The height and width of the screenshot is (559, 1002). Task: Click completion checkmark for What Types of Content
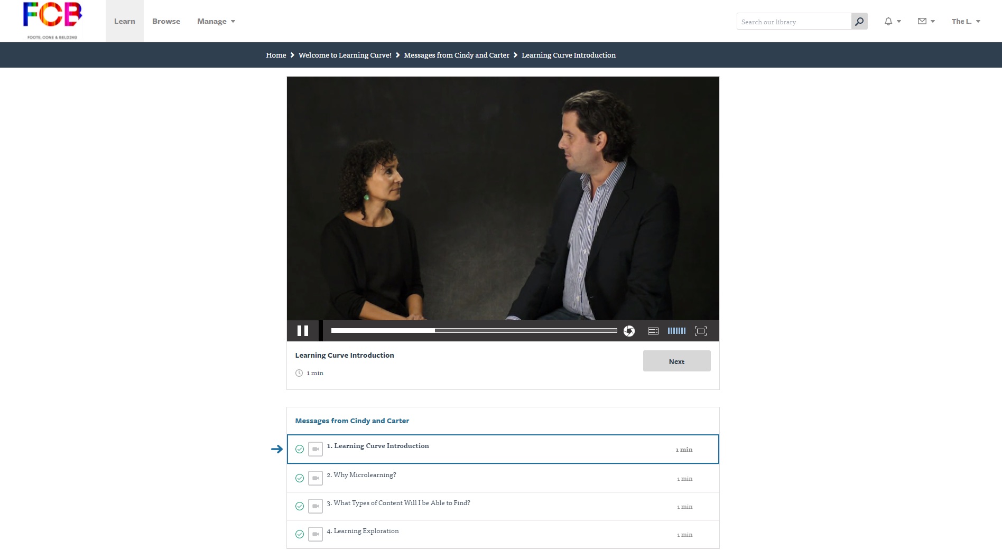pos(300,506)
